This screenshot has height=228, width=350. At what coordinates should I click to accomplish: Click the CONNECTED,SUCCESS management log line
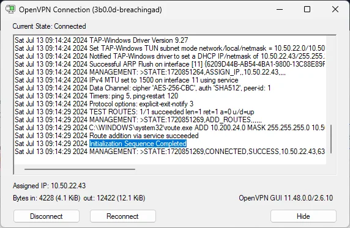(x=169, y=152)
